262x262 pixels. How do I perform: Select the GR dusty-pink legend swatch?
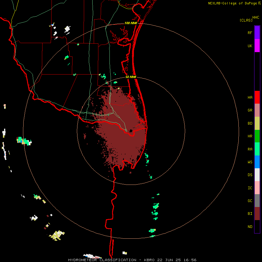click(x=257, y=110)
